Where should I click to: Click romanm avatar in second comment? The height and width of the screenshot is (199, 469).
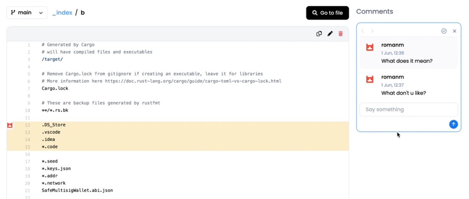coord(370,80)
